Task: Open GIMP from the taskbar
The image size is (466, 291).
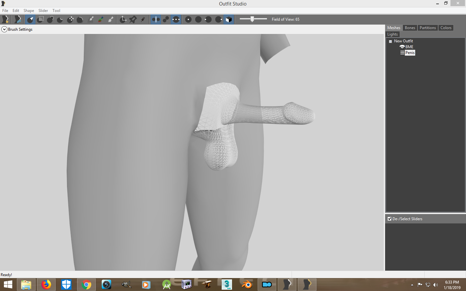Action: point(126,285)
